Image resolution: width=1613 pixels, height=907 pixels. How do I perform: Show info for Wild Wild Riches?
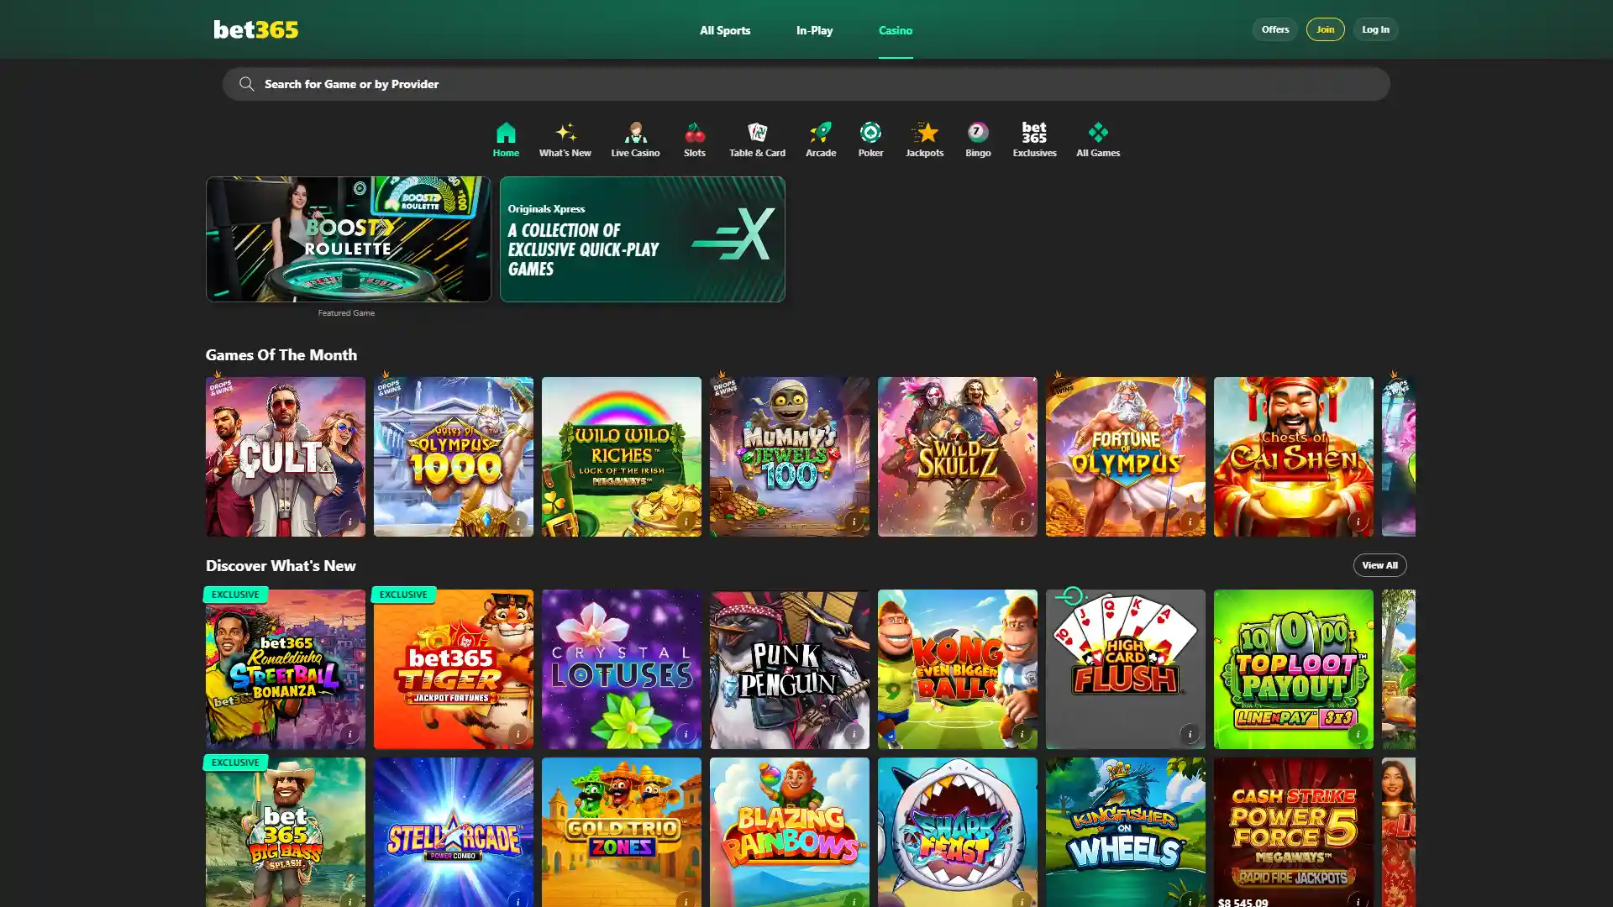point(686,522)
